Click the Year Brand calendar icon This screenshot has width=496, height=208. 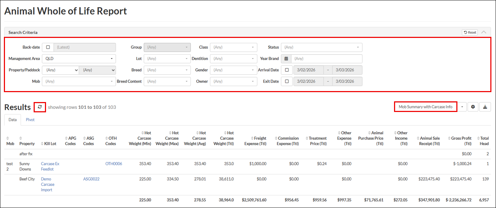pyautogui.click(x=286, y=59)
